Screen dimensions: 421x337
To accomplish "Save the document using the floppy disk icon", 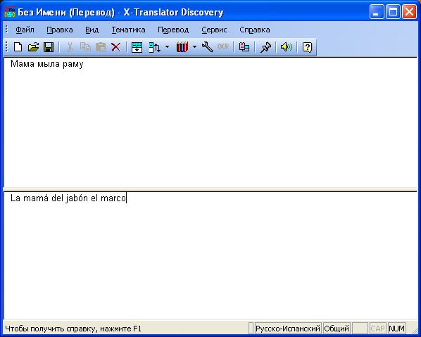I will 49,47.
